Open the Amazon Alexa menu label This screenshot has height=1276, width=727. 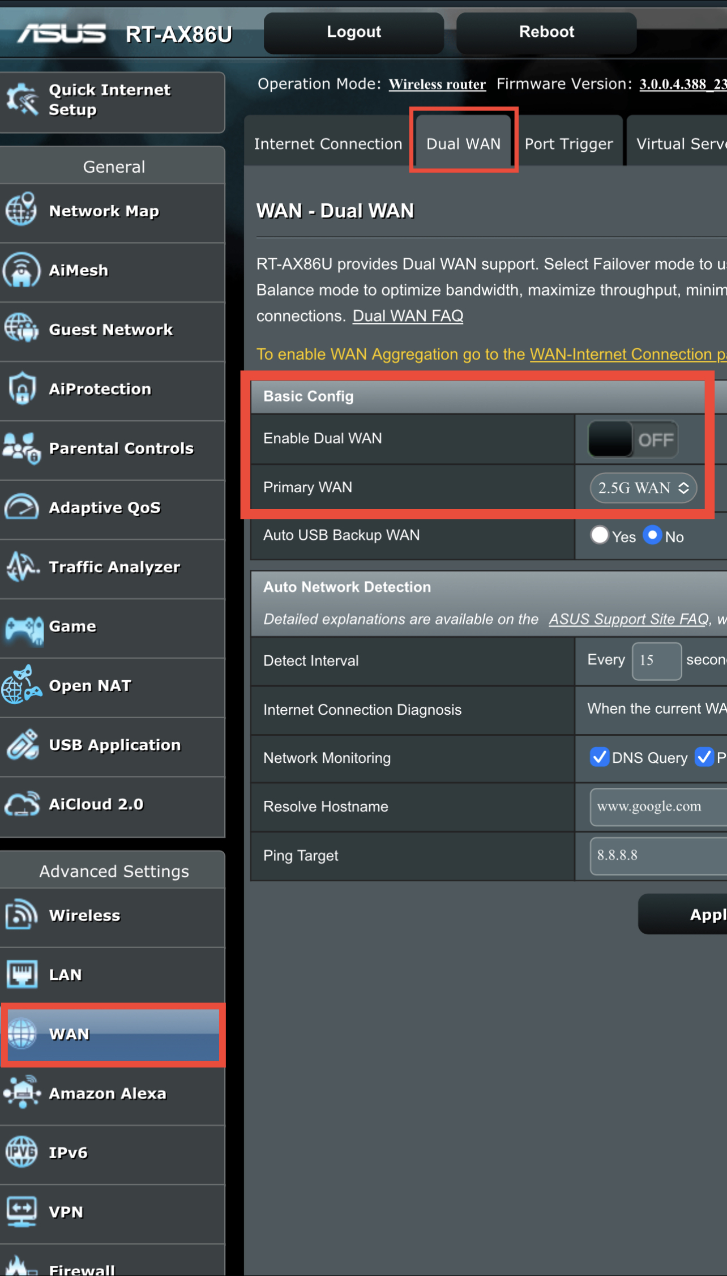(x=108, y=1094)
